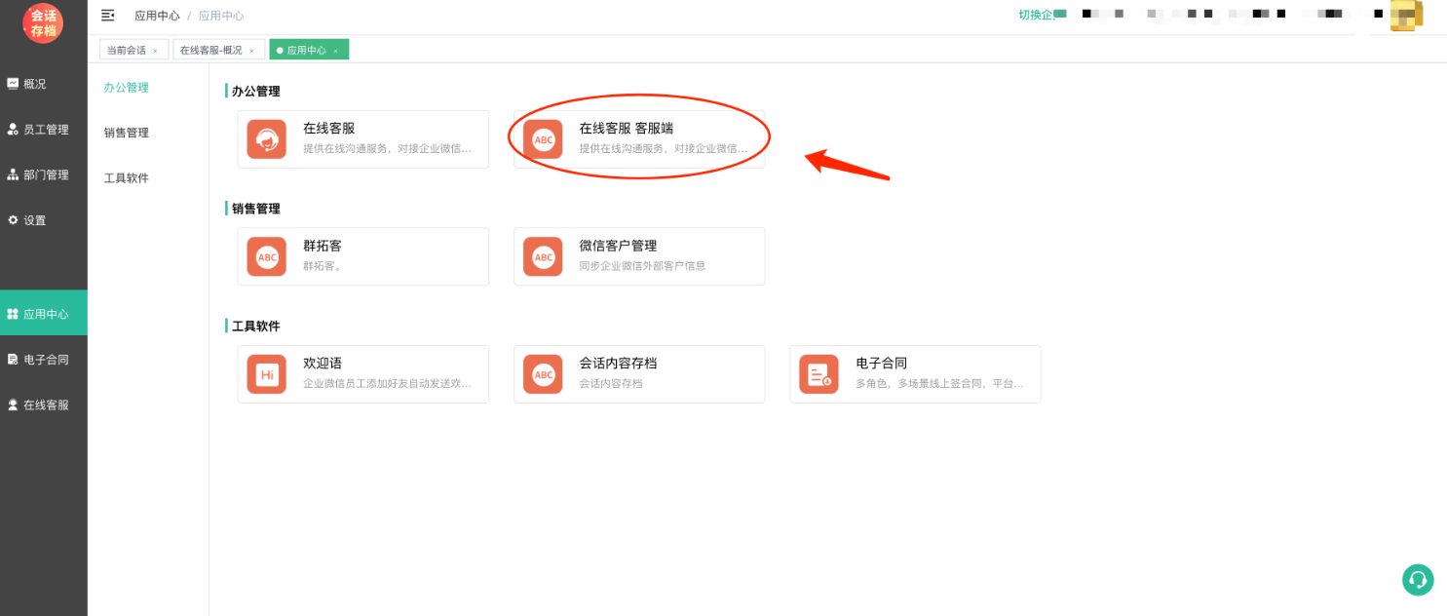Click the 在线客服 headset app icon

coord(266,139)
